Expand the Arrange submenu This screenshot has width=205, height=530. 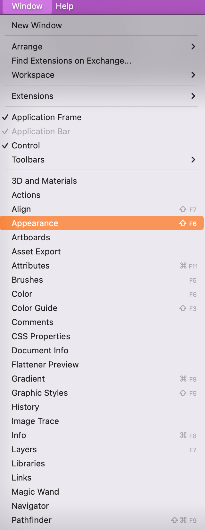click(27, 47)
